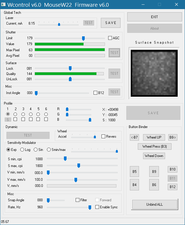Screen dimensions: 185x225
Task: Click the Surface Lock slider handle
Action: point(70,68)
